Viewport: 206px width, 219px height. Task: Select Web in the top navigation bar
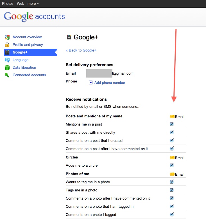(x=21, y=4)
